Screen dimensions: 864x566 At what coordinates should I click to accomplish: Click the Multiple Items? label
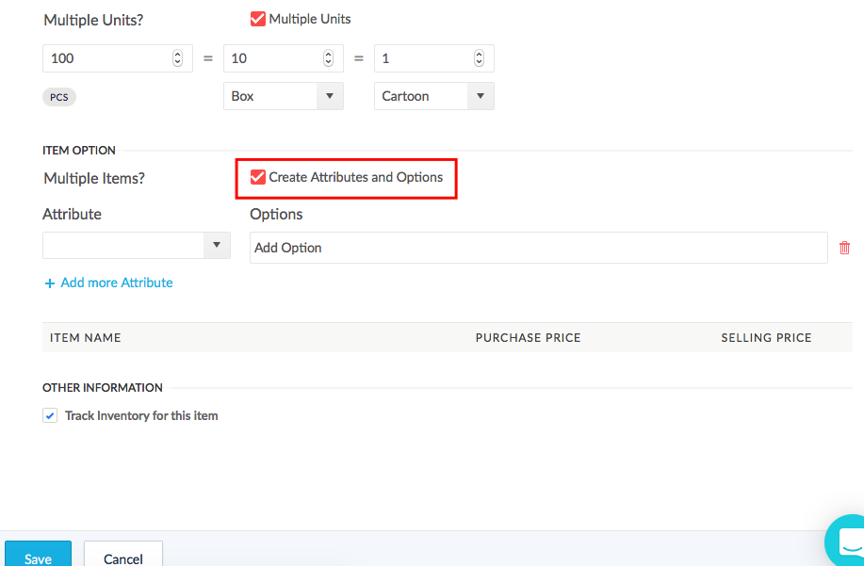[94, 178]
